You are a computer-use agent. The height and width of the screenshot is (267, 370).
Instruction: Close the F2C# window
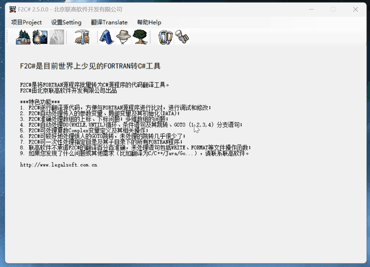click(355, 10)
